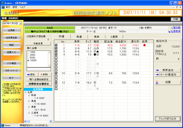This screenshot has height=128, width=183.
Task: Switch to the 馬連 tab
Action: 78,37
